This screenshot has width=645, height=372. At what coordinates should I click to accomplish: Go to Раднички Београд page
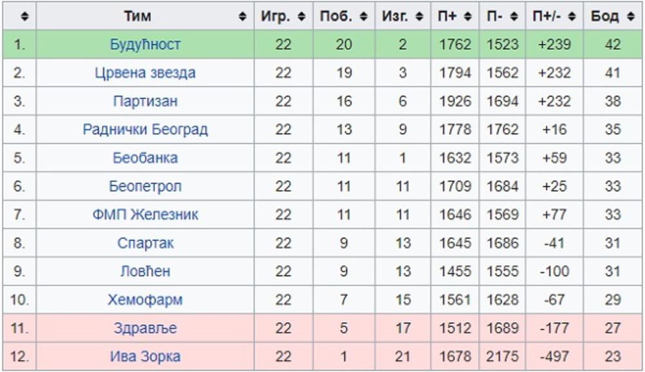tap(145, 130)
